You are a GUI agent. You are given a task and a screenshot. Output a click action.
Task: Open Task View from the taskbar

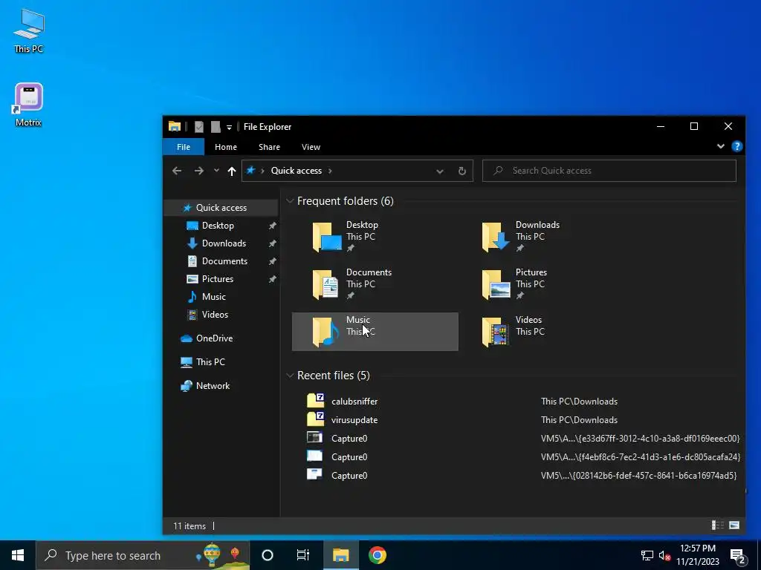[303, 555]
